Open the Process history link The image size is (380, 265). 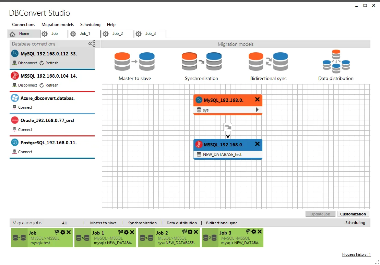point(356,254)
